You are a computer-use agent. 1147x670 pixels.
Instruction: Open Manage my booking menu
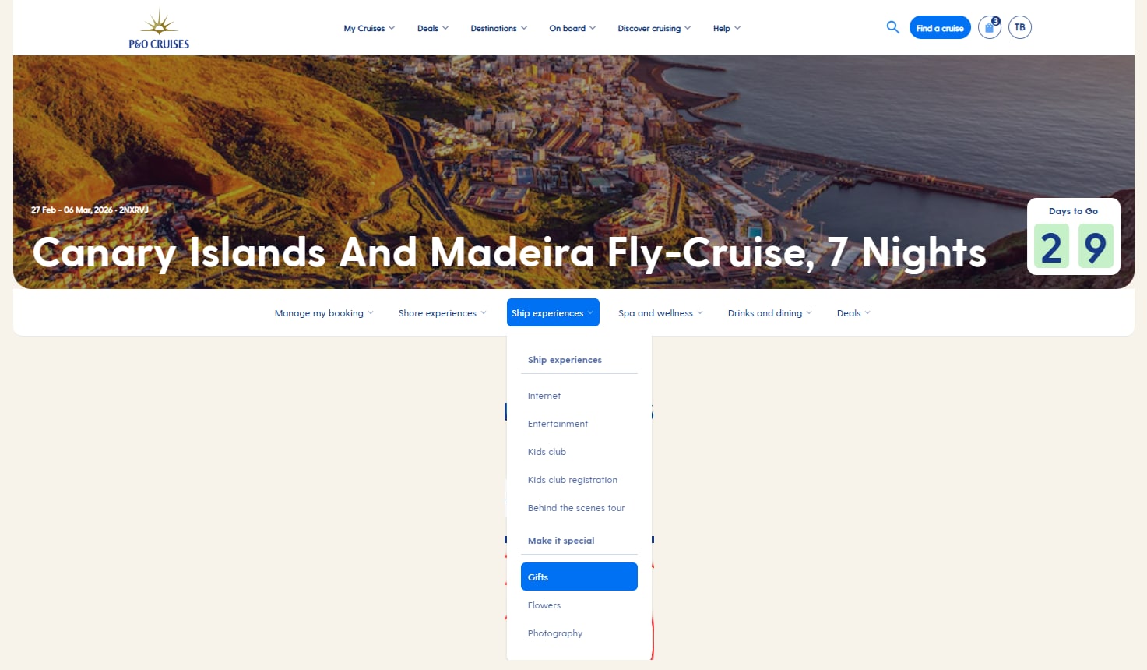coord(324,313)
